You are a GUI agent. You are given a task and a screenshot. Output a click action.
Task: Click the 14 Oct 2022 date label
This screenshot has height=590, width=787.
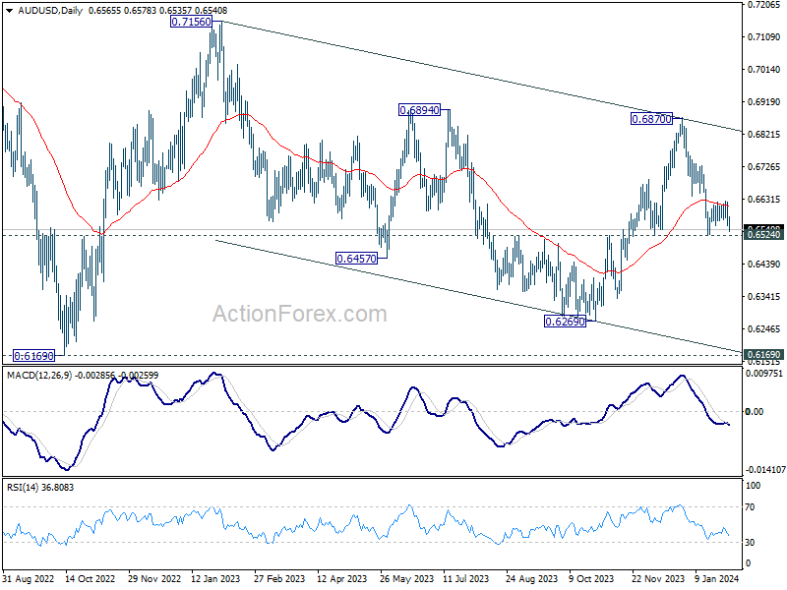point(91,578)
